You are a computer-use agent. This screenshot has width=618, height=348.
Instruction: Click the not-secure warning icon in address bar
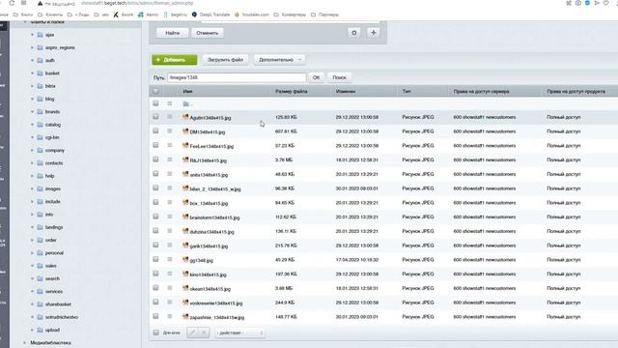tap(40, 3)
